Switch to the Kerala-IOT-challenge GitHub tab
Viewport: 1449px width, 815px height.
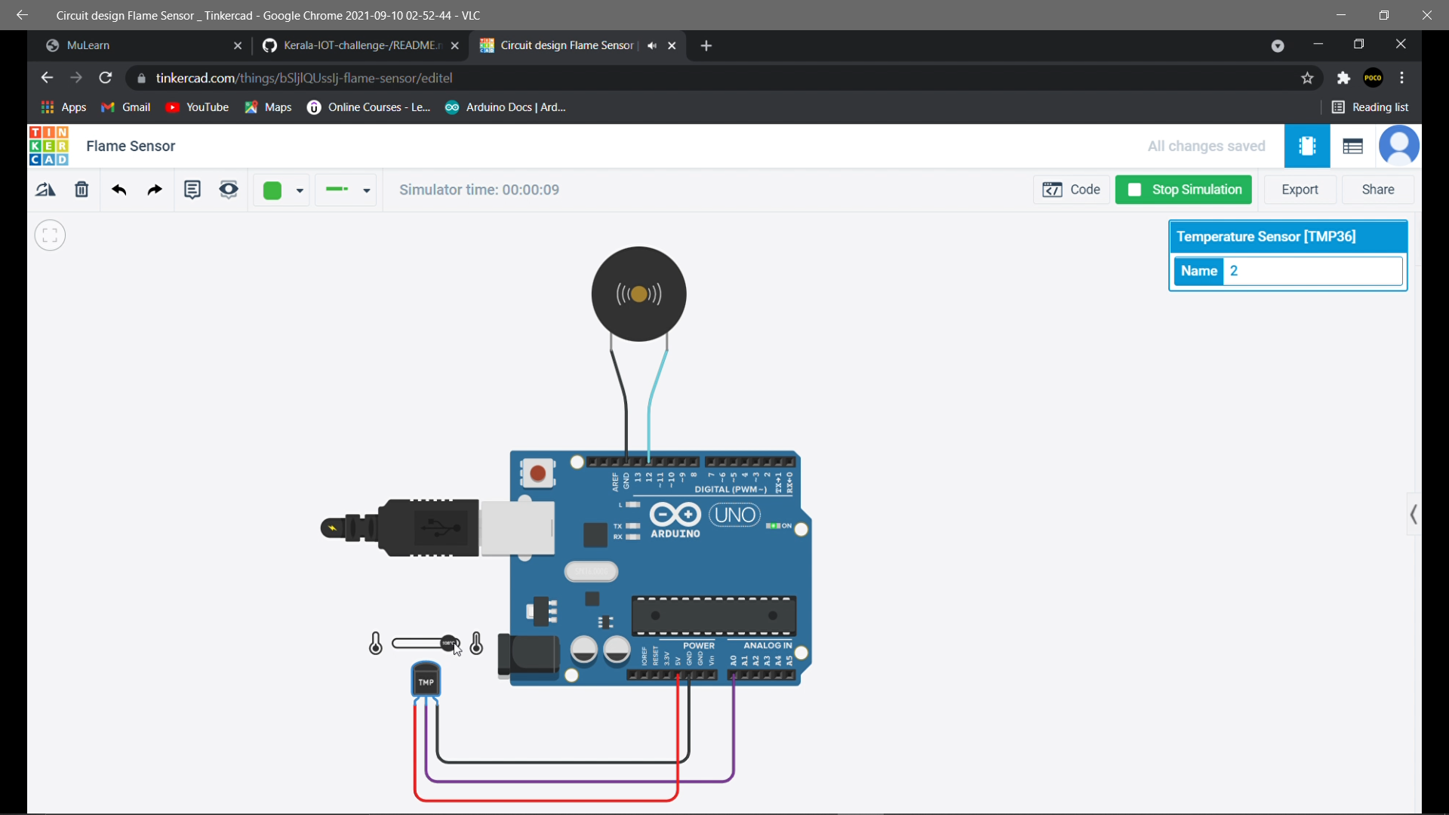point(355,45)
